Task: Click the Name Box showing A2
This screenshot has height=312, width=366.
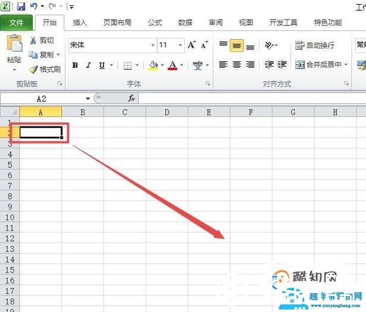Action: (42, 98)
